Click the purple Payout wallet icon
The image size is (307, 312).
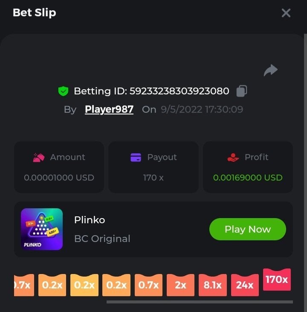136,157
